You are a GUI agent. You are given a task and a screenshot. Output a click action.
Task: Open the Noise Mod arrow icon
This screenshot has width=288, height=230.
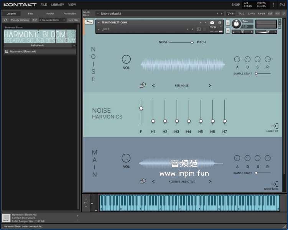(275, 184)
